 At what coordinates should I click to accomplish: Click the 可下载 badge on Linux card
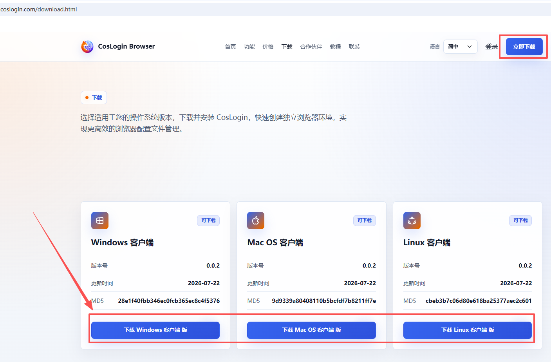520,221
